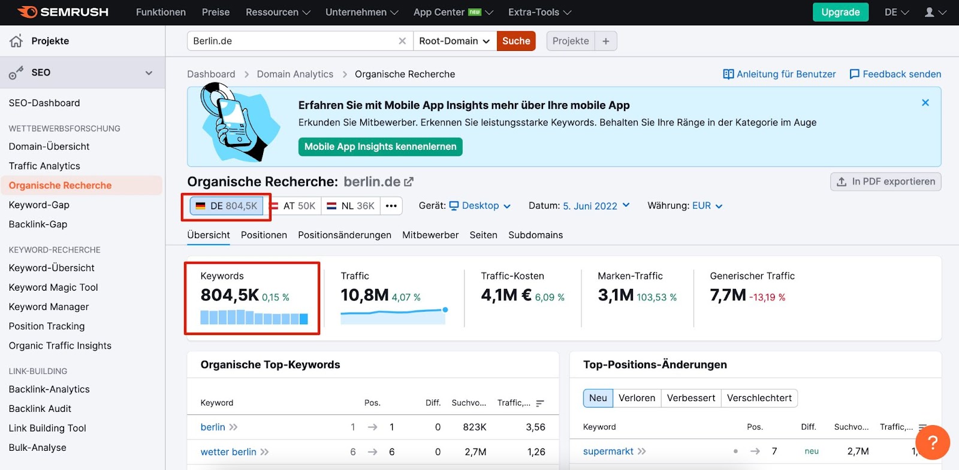Image resolution: width=959 pixels, height=470 pixels.
Task: Open Anleitung für Benutzer link
Action: (779, 74)
